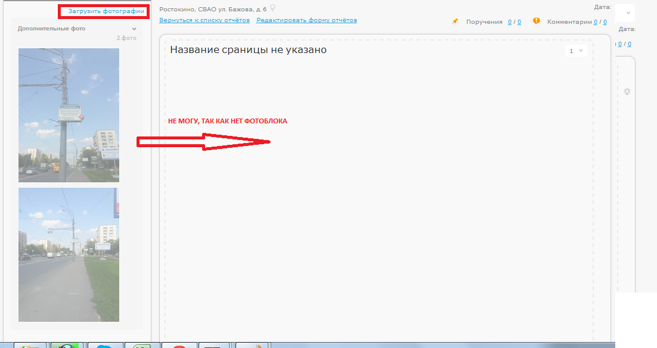Click first zero count next to Поручения
The width and height of the screenshot is (657, 348).
[x=510, y=22]
